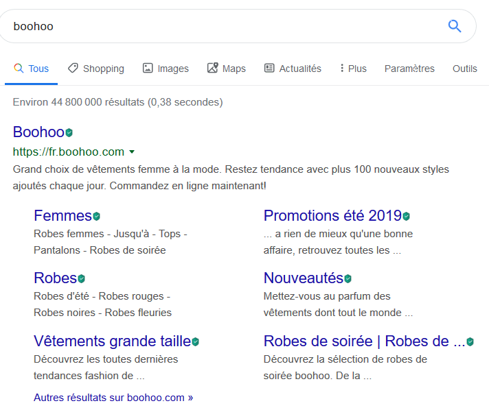This screenshot has width=489, height=410.
Task: Click the text 'Découvrez les toutes dernières'
Action: [106, 359]
